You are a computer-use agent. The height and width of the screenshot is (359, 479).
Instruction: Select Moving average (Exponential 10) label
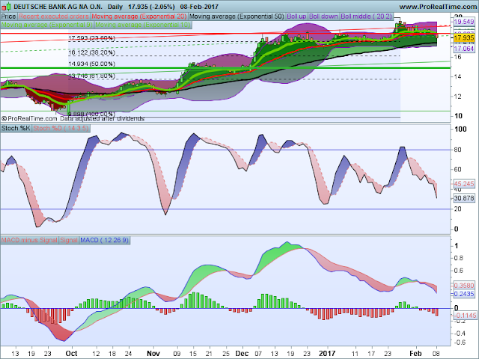point(143,25)
